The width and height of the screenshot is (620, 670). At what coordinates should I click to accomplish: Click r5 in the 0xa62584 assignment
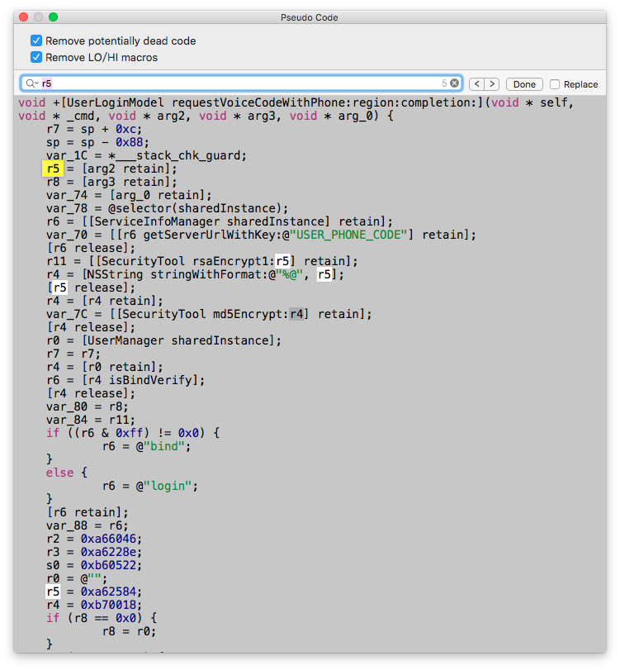pos(53,592)
